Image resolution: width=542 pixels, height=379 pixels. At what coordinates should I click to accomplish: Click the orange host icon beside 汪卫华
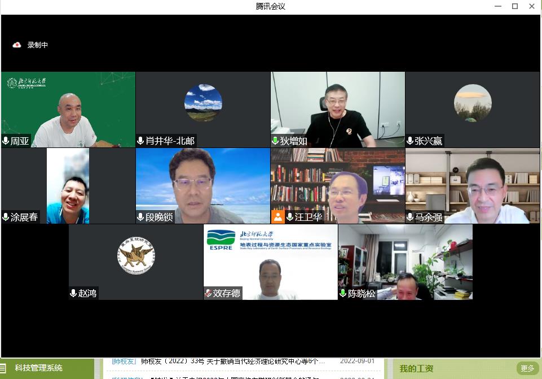[278, 217]
